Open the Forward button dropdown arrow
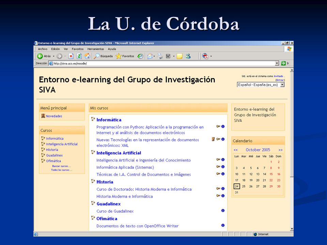The width and height of the screenshot is (327, 245). [x=65, y=56]
